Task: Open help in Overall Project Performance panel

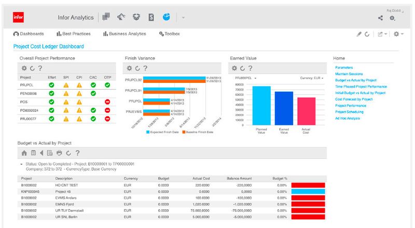Action: pos(40,68)
